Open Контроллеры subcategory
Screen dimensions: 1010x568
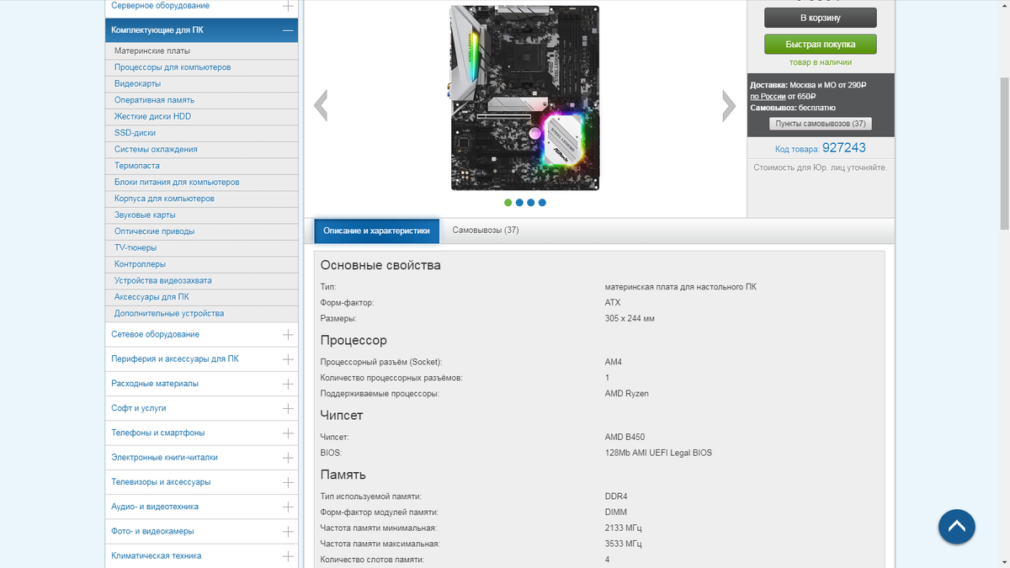(140, 264)
